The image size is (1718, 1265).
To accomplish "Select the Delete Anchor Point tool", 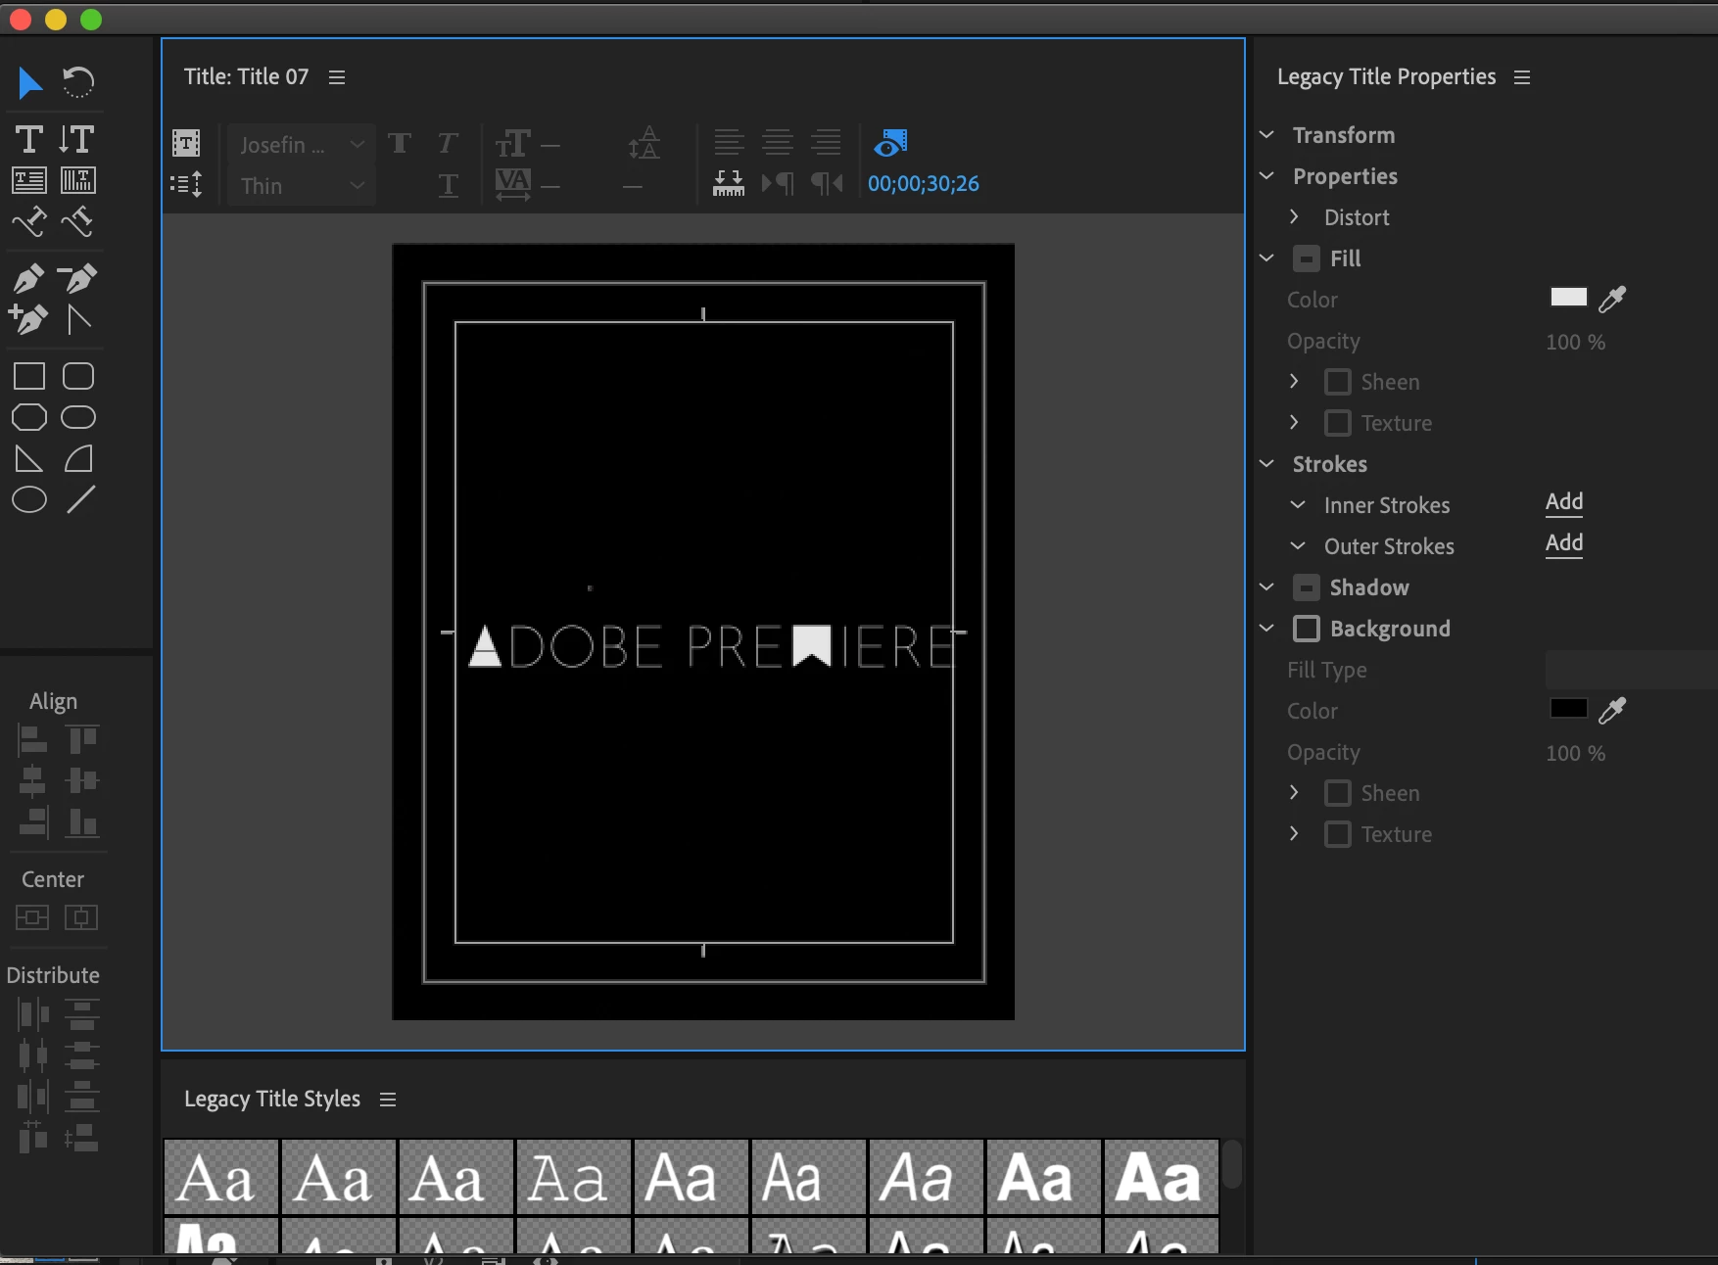I will 77,279.
